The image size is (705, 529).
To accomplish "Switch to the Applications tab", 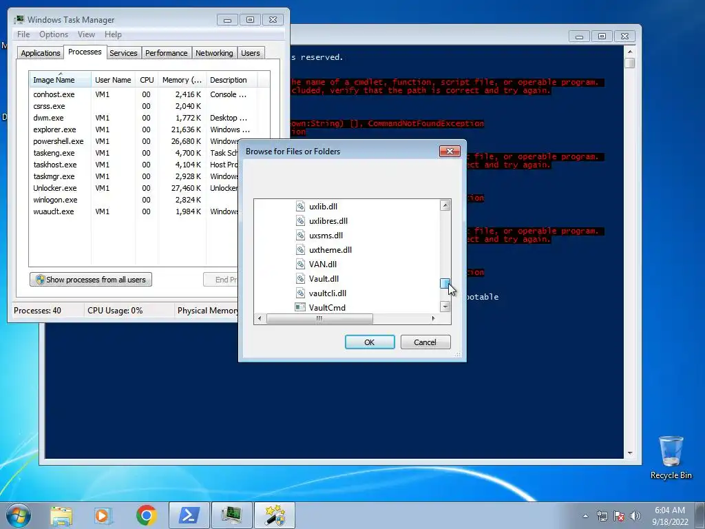I will click(x=41, y=53).
